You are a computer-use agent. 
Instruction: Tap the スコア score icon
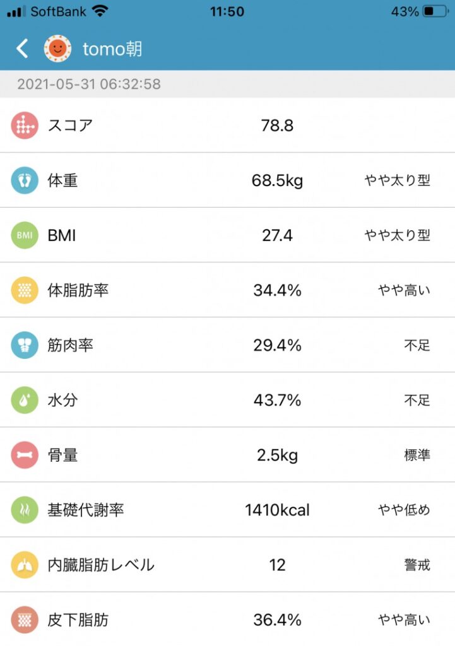(x=25, y=126)
